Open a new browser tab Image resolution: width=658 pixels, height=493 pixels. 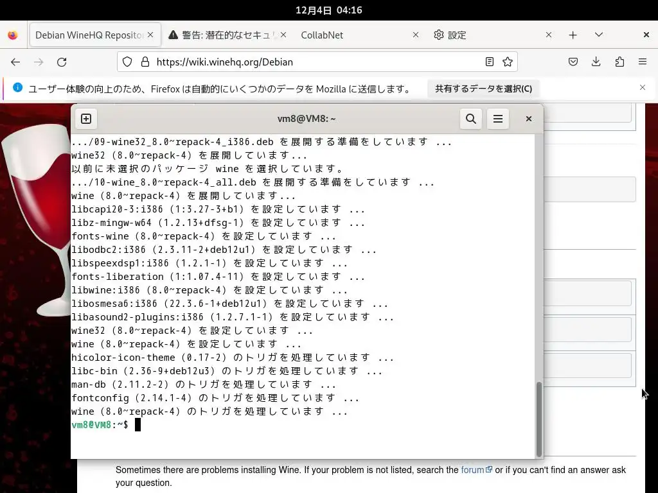tap(573, 35)
